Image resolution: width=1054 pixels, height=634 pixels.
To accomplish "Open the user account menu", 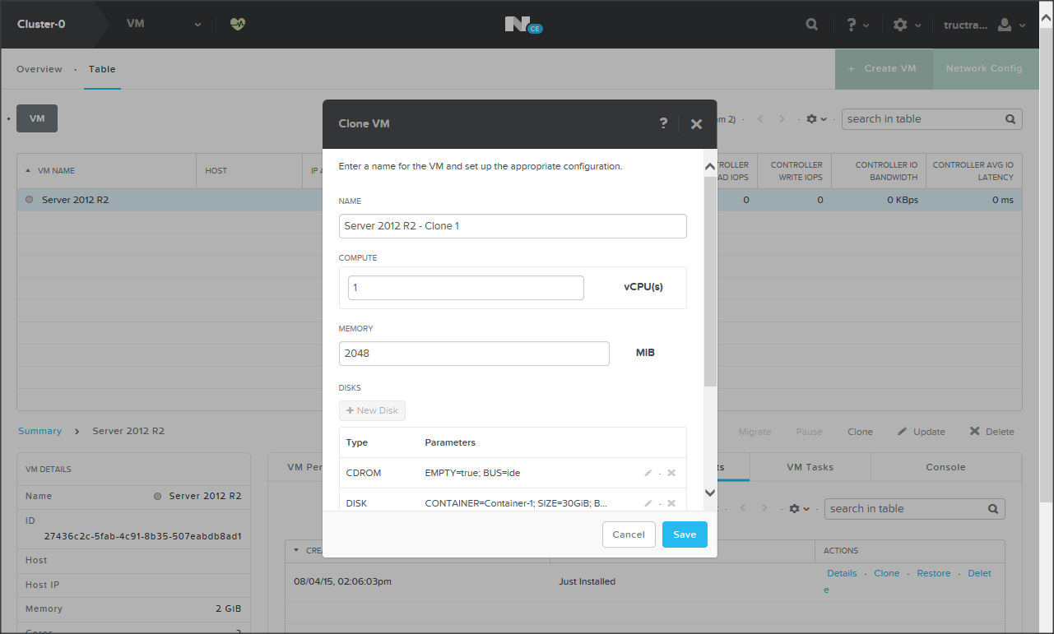I will tap(1010, 25).
